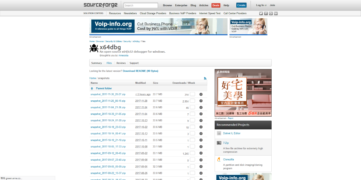Open the Blog menu item
The width and height of the screenshot is (361, 180).
pyautogui.click(x=193, y=5)
